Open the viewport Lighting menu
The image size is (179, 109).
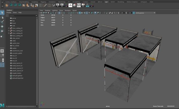click(55, 10)
